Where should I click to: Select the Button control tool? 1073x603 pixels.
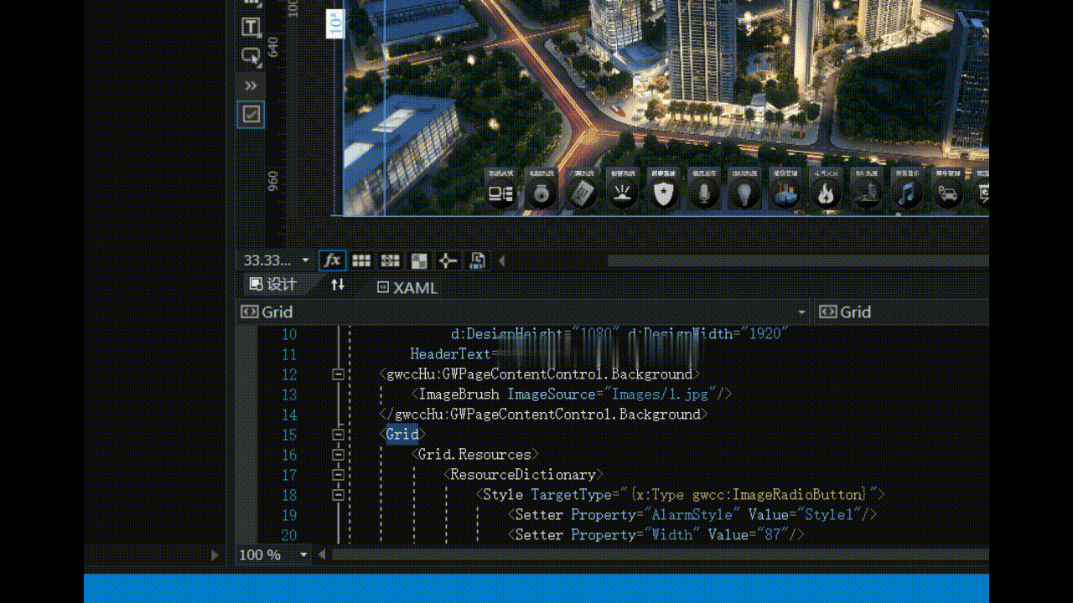point(251,56)
